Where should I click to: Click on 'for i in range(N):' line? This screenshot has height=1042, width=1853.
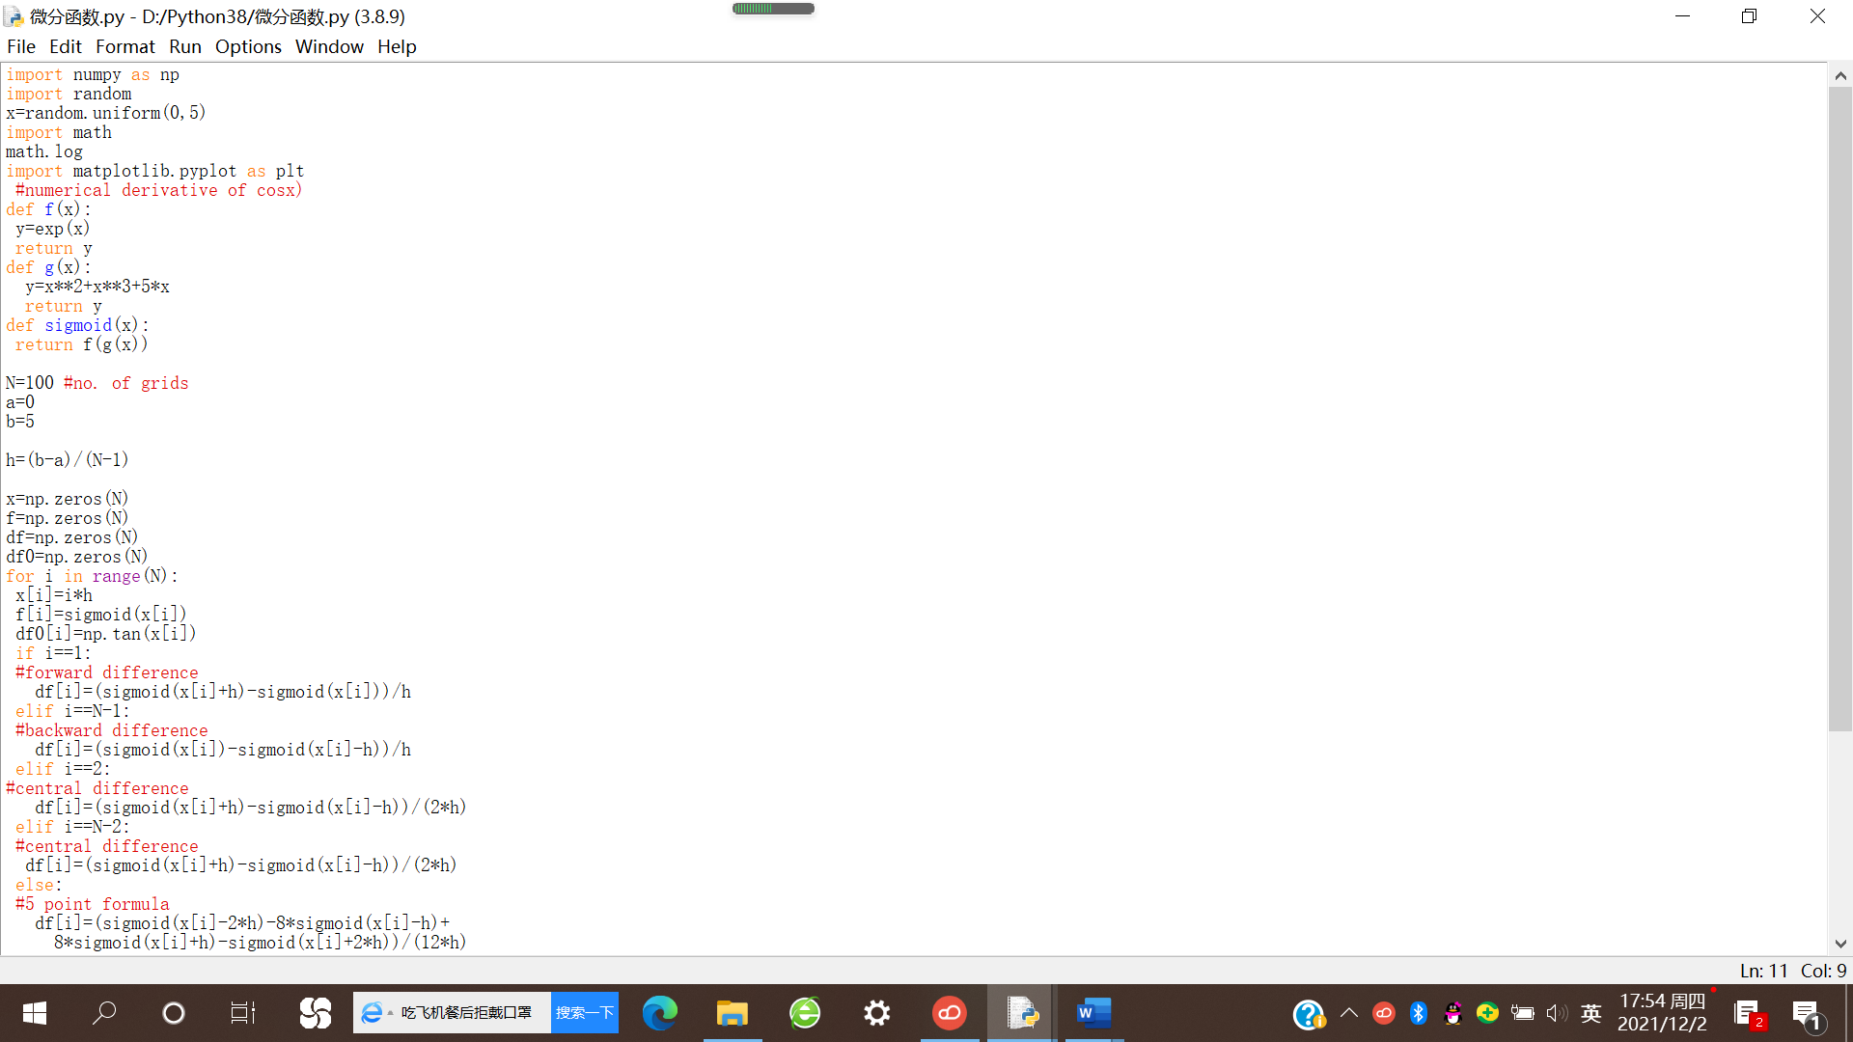(92, 576)
